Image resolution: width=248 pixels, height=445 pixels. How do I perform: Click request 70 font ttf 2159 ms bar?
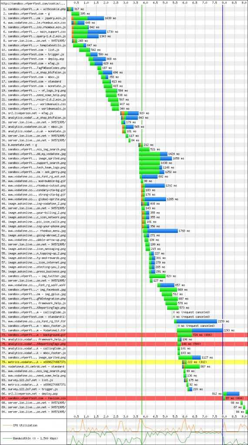pos(195,321)
